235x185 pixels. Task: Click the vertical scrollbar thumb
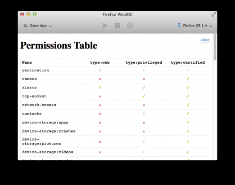[215, 47]
